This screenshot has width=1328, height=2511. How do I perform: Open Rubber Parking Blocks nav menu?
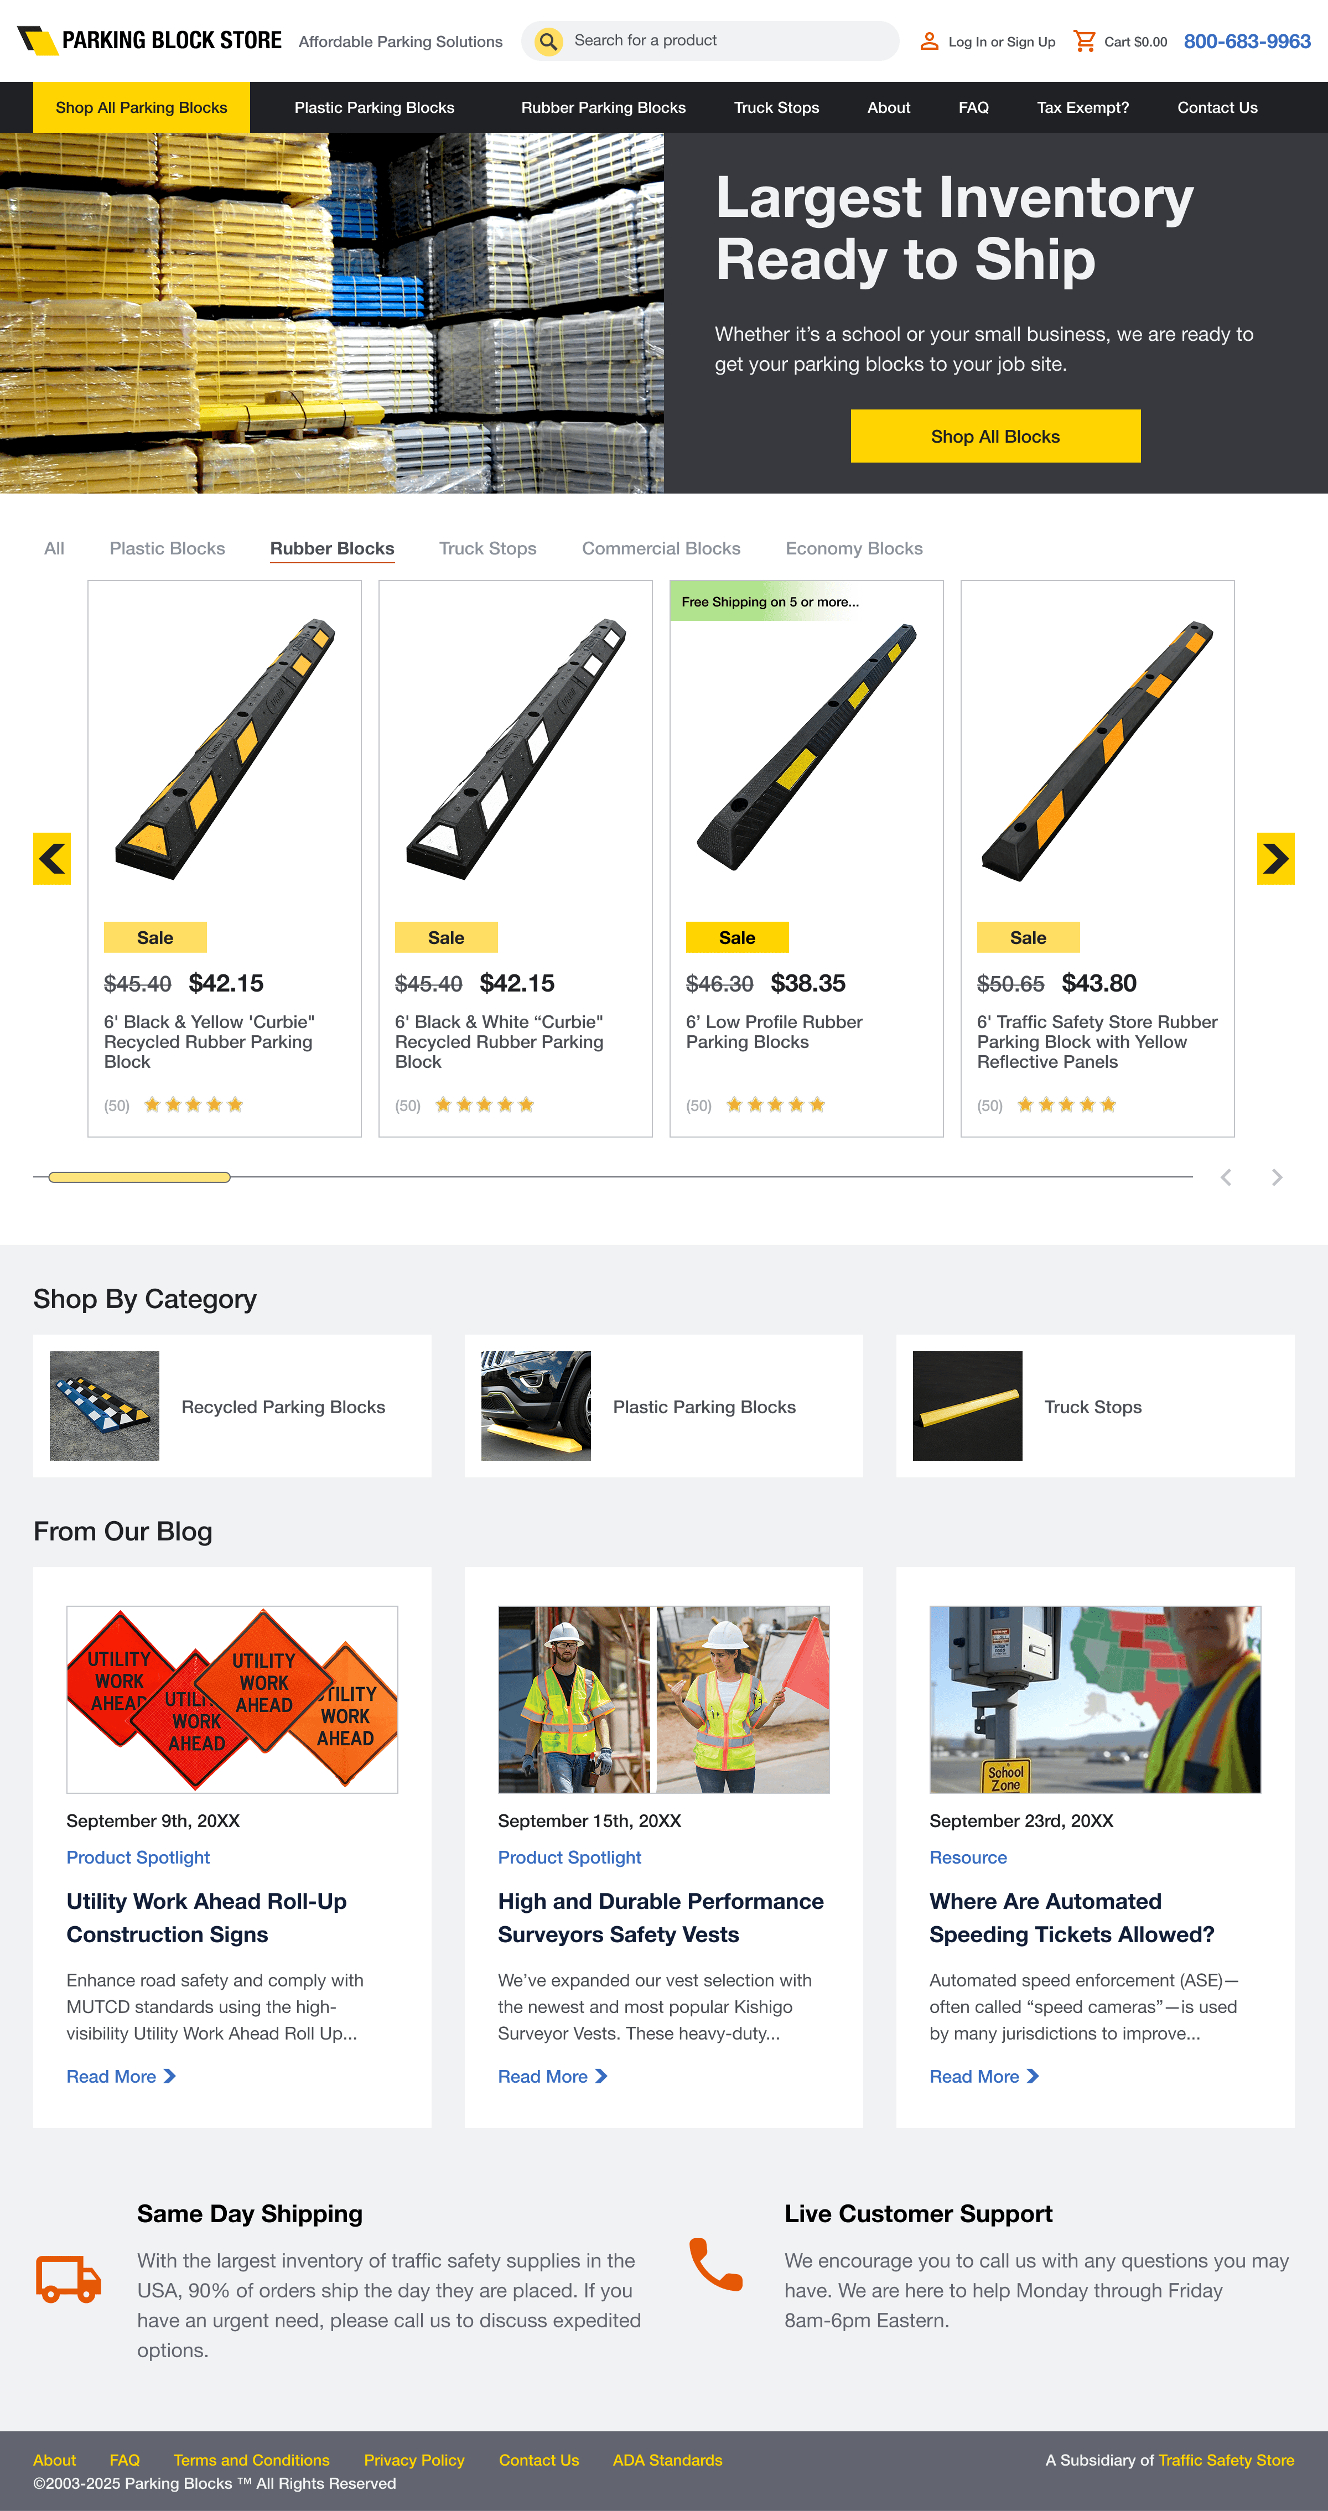(x=604, y=107)
